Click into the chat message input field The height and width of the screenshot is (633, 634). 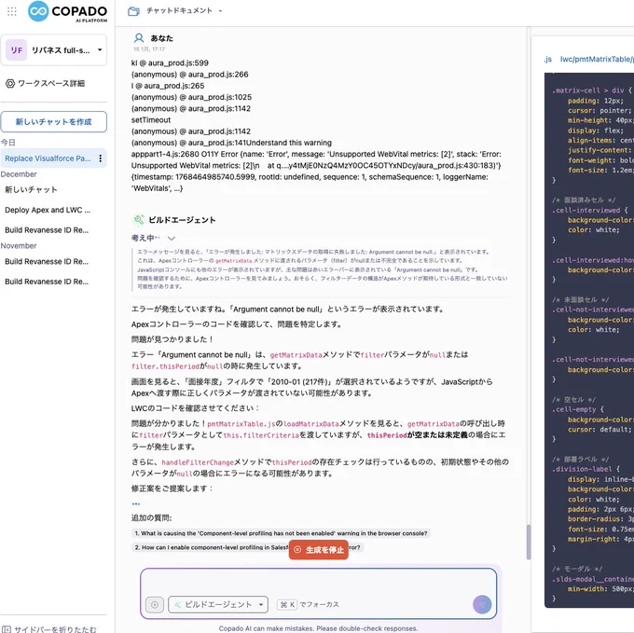318,582
